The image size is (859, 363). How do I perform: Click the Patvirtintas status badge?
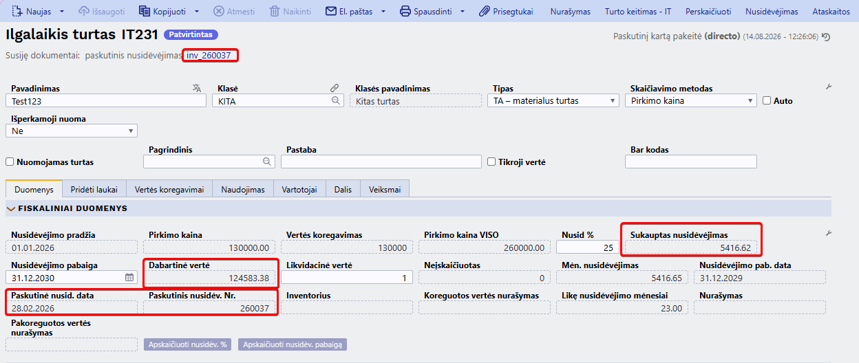(x=191, y=34)
